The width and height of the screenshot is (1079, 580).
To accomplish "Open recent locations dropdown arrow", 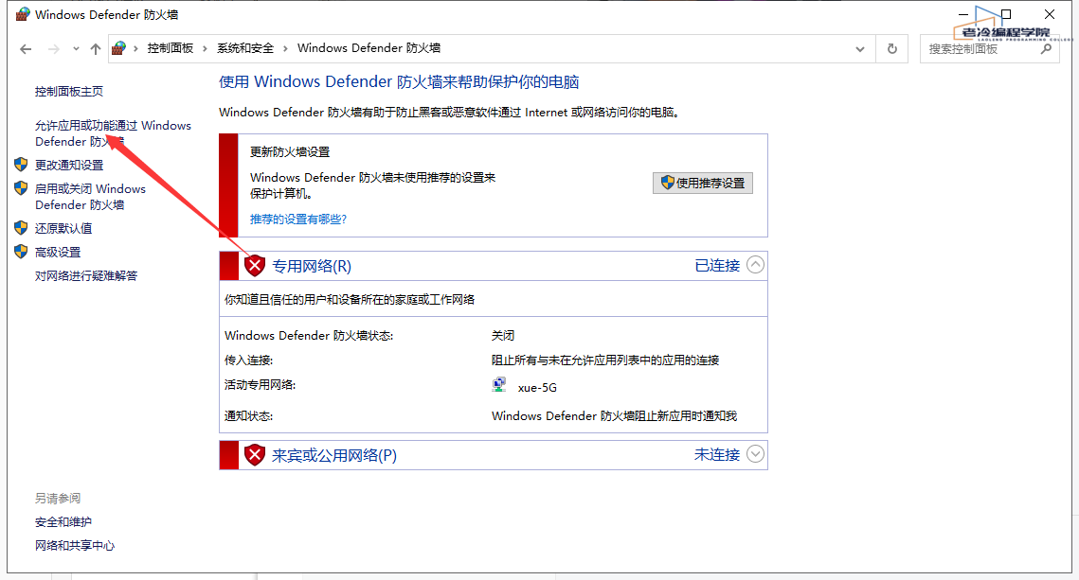I will [76, 49].
